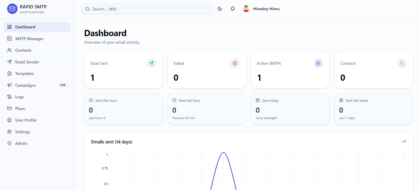Open SMTP Manager in the sidebar

(37, 39)
